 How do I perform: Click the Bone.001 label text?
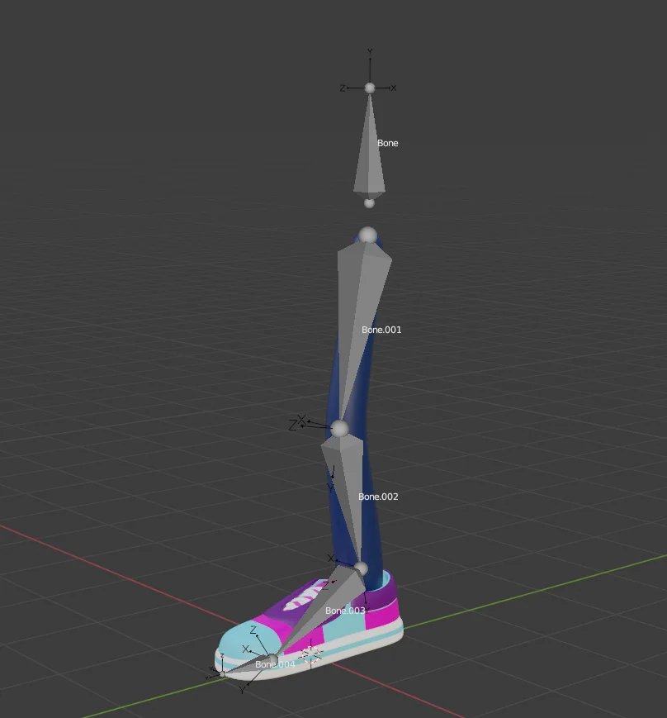point(380,329)
